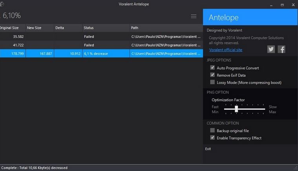This screenshot has height=171, width=298.
Task: Click the 167.887 new size cell
Action: tap(40, 53)
